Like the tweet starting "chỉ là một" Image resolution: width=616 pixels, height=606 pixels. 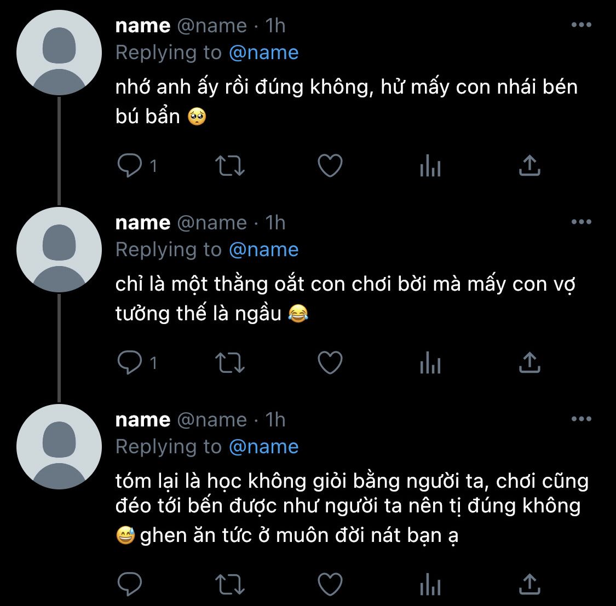[x=330, y=363]
